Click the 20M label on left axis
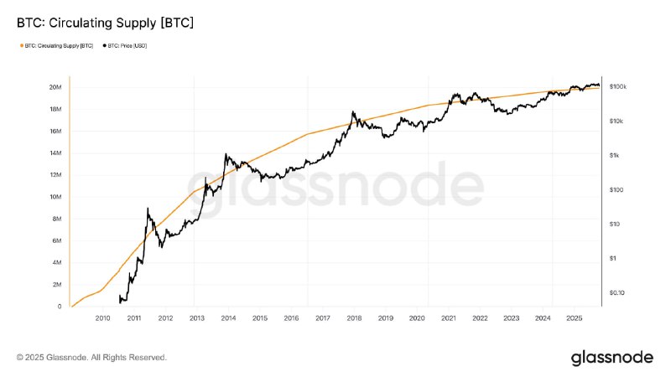Screen dimensions: 671x377 pos(55,87)
